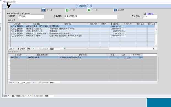The image size is (171, 107).
Task: Click the printer icon beside 报表打印
Action: point(145,14)
